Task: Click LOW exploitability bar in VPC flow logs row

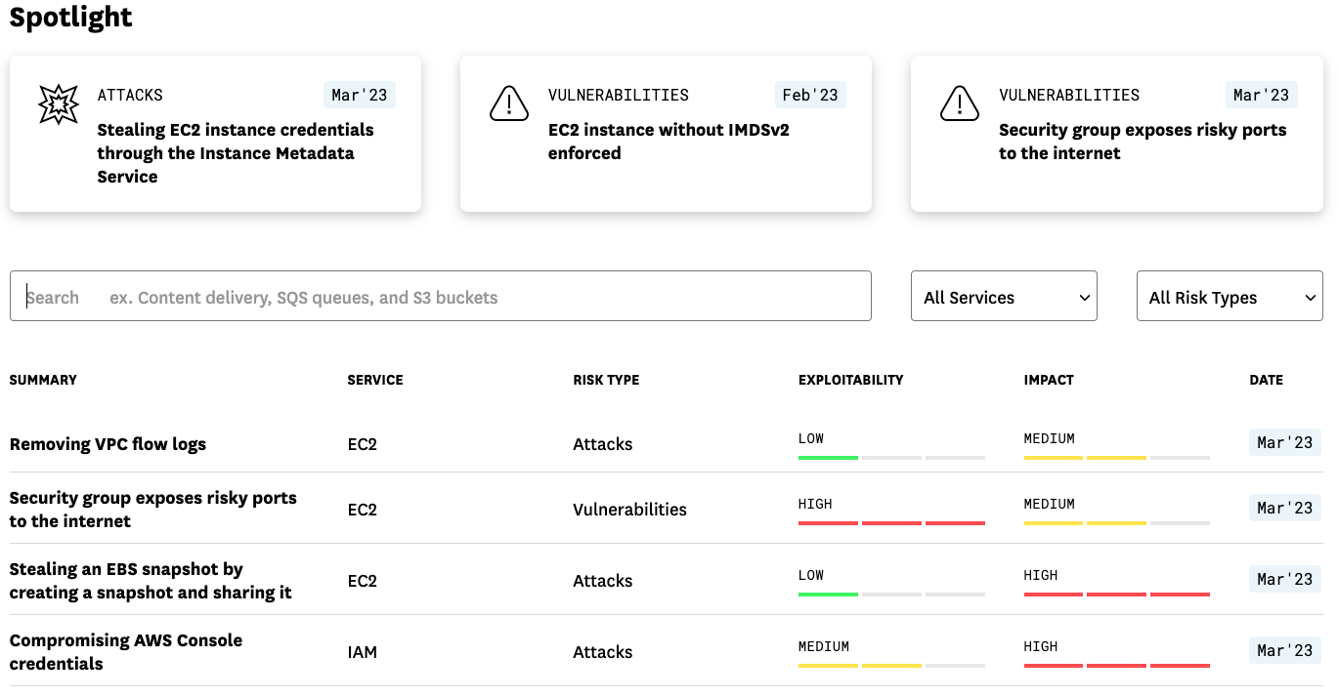Action: tap(891, 457)
